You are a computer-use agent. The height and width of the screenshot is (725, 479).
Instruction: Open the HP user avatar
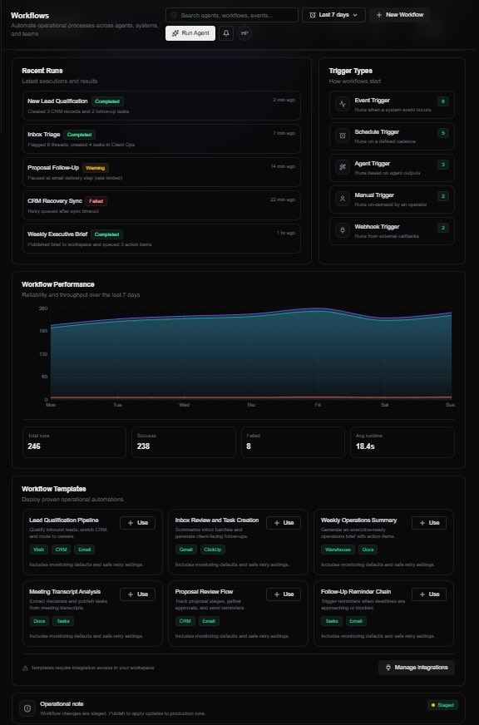click(x=244, y=33)
